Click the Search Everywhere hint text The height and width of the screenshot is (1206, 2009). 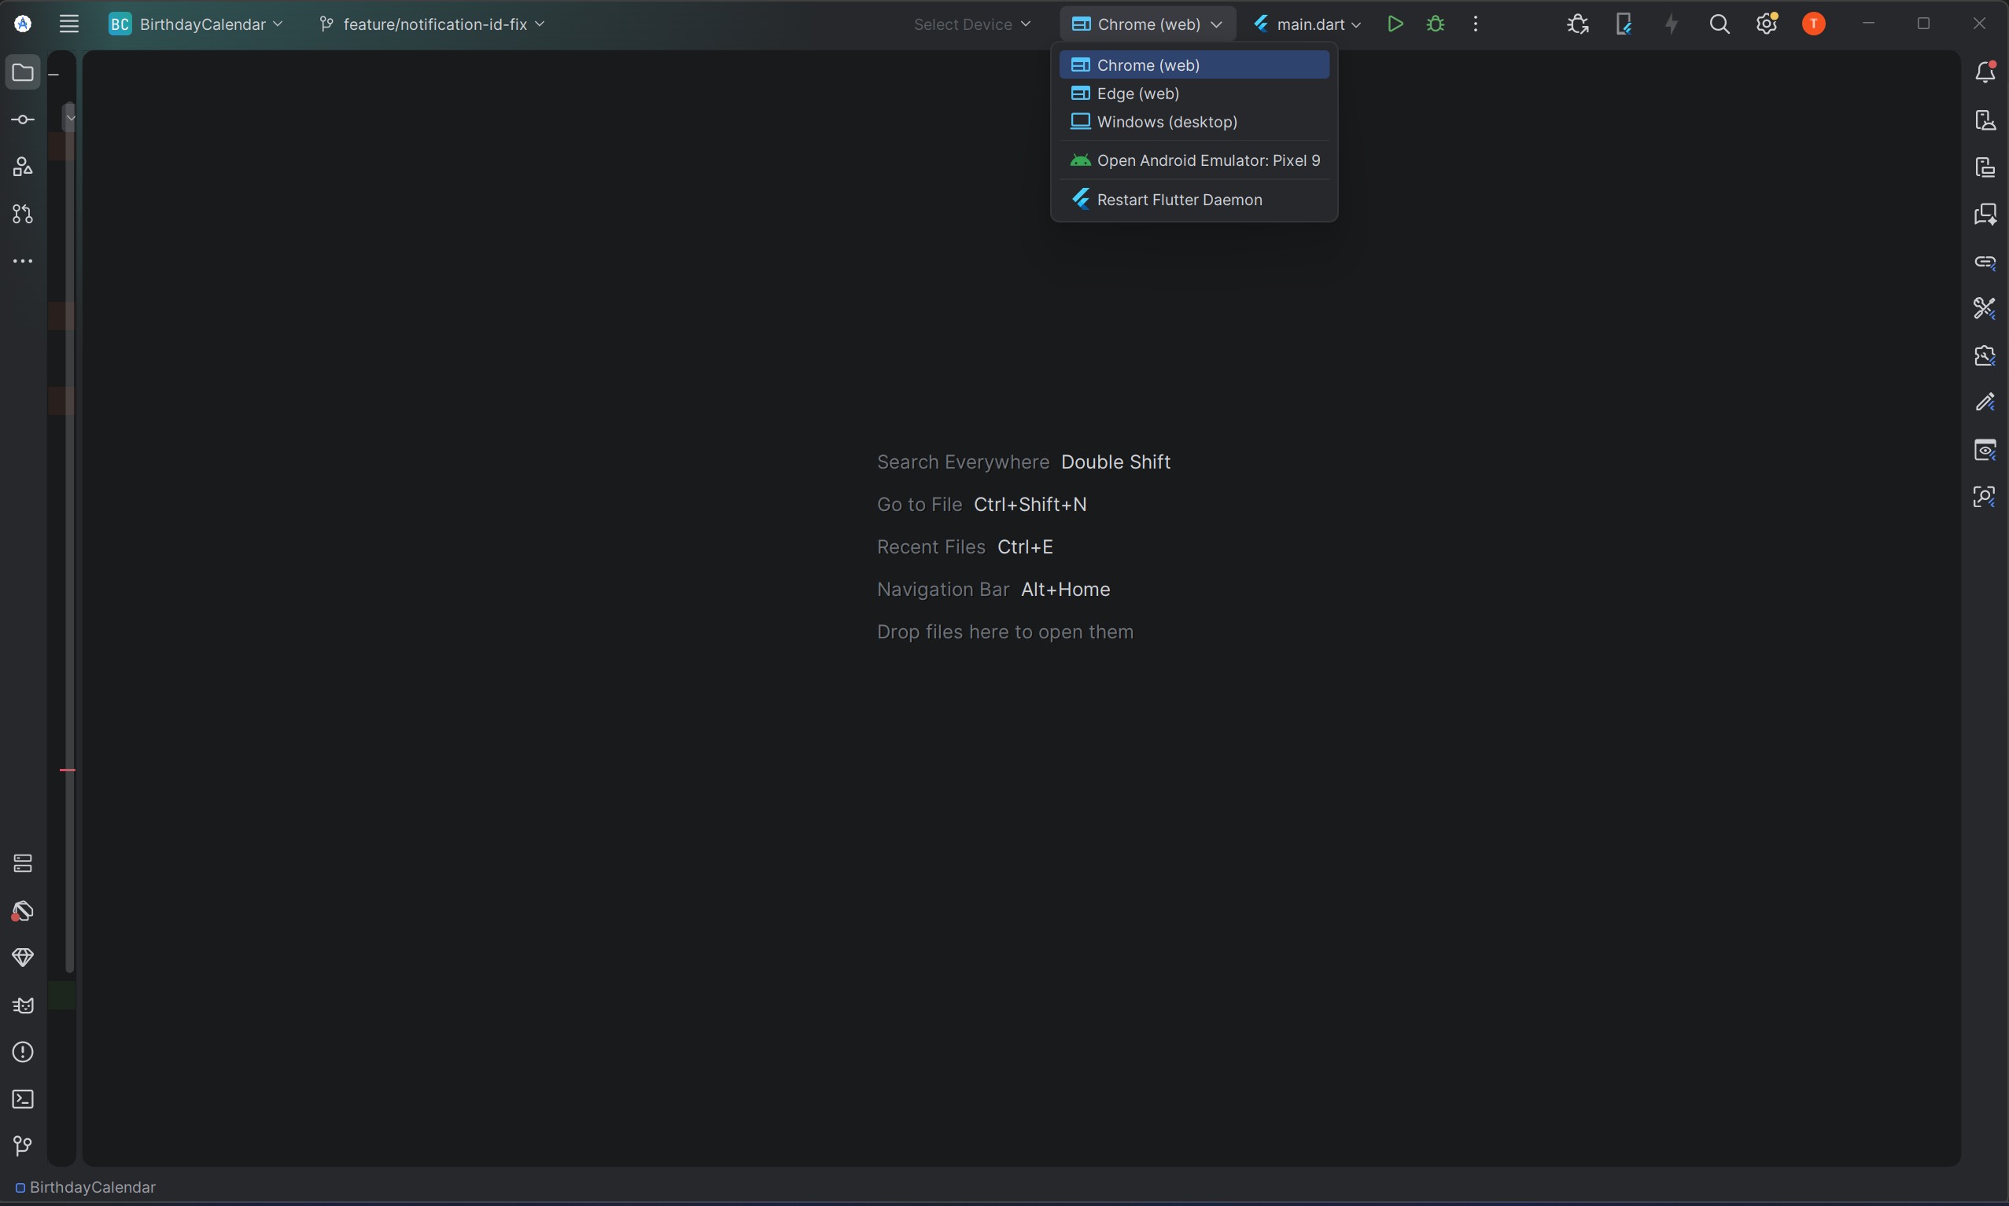963,461
